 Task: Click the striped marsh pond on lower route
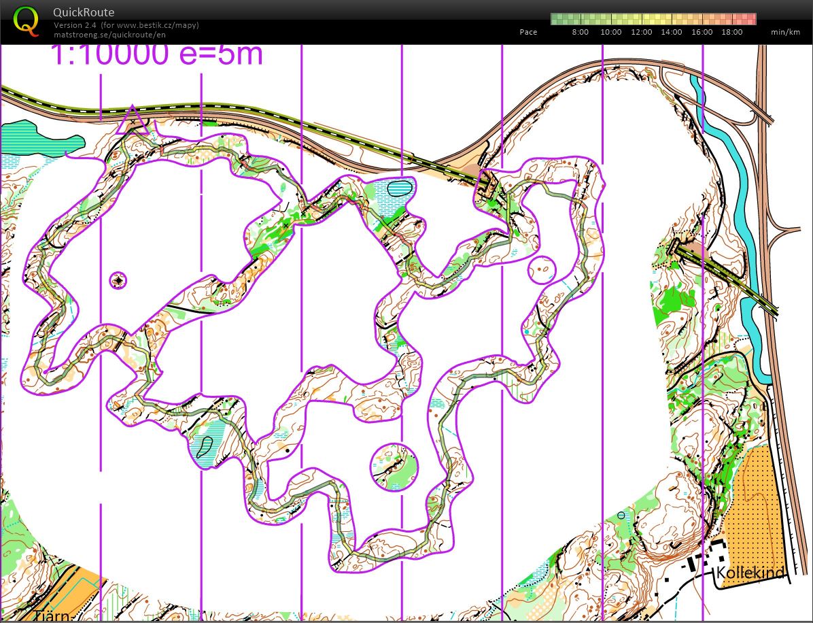pos(204,446)
